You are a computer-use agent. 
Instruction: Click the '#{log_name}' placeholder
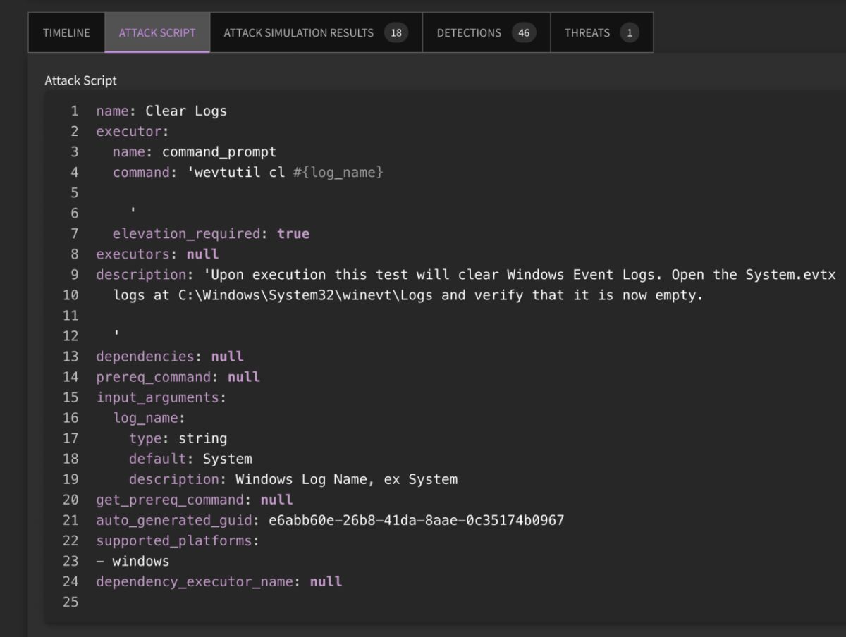point(338,173)
